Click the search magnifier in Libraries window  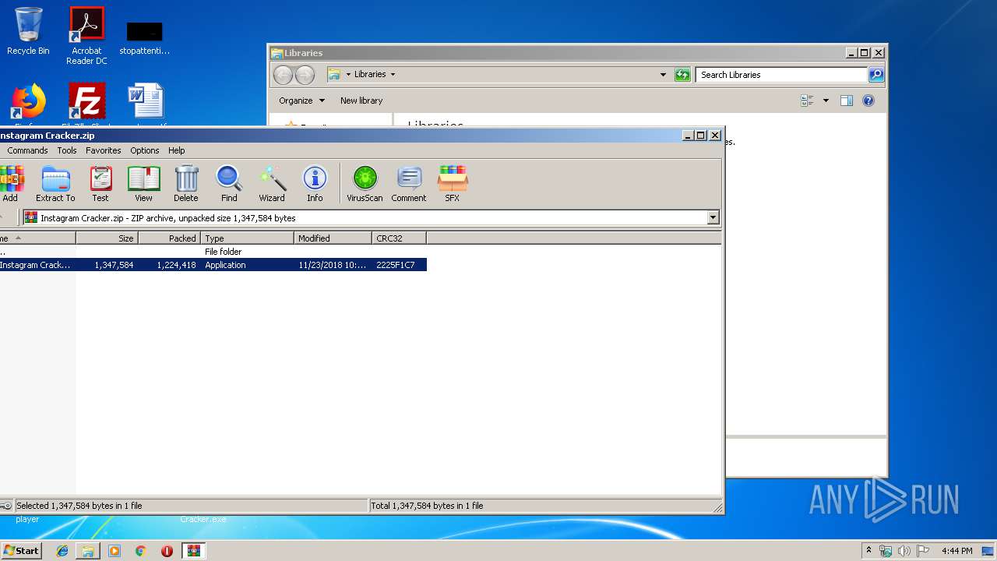point(876,75)
